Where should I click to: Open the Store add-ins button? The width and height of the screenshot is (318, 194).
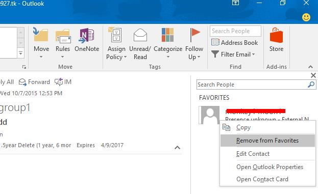tap(276, 40)
